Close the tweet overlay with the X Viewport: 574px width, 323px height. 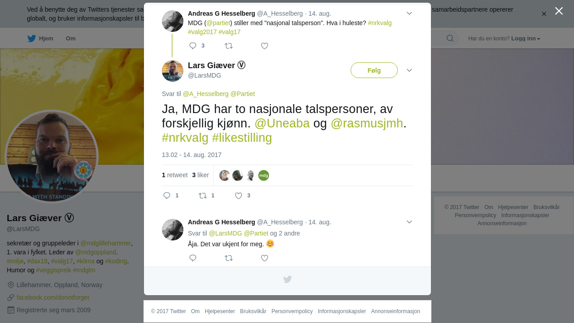[x=559, y=11]
